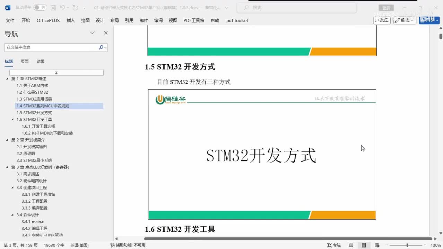The image size is (443, 249).
Task: Go to 3.3.2 工程配置 heading
Action: coord(35,201)
